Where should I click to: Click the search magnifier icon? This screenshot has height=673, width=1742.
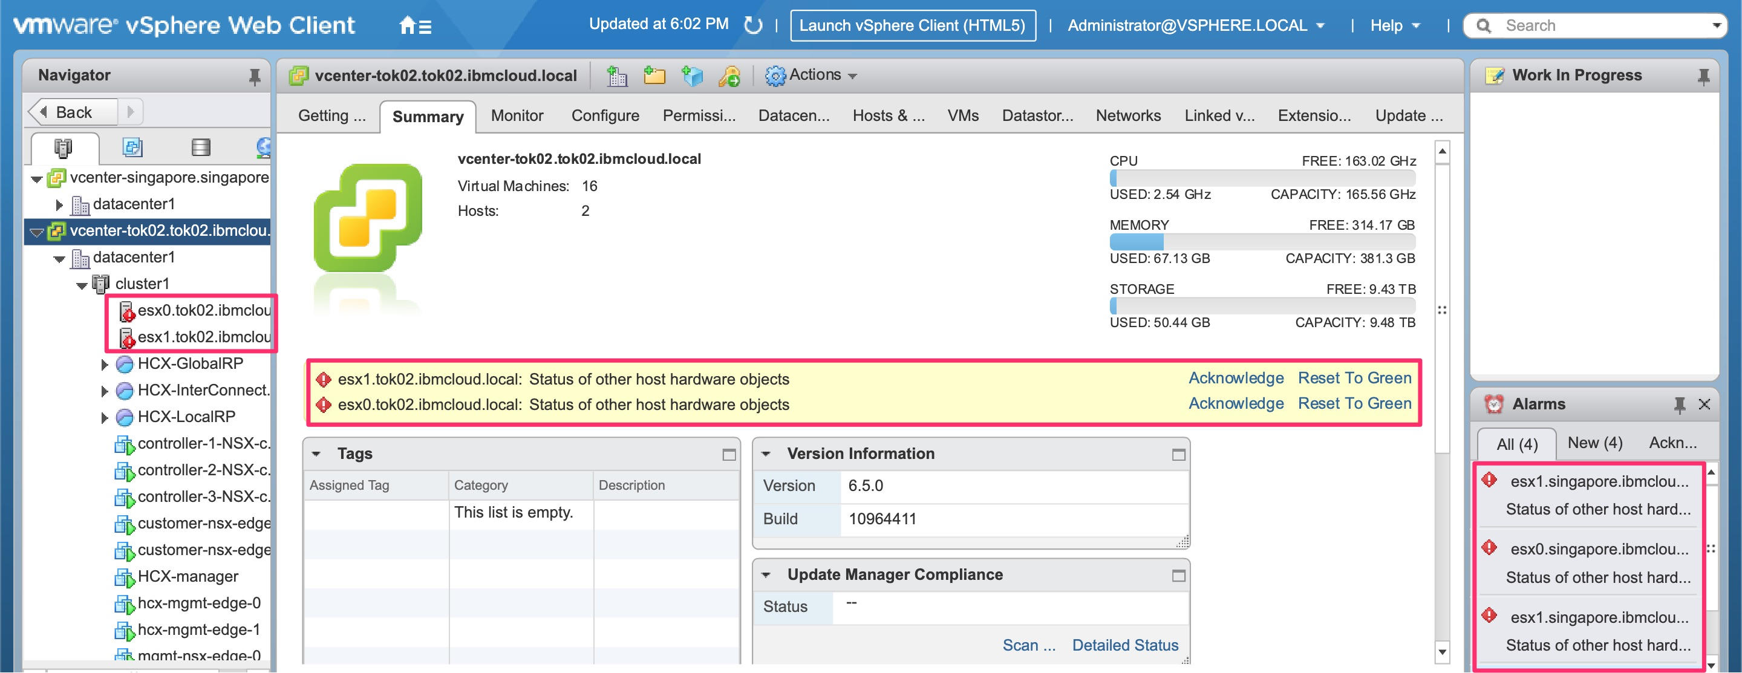pyautogui.click(x=1484, y=25)
